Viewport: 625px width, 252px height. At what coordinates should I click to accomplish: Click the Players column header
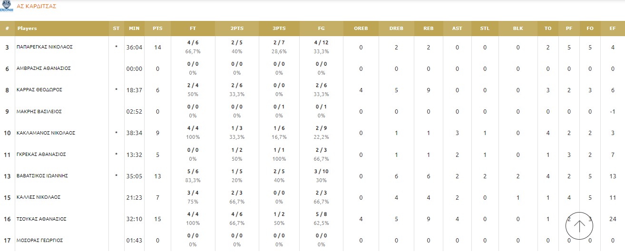27,29
